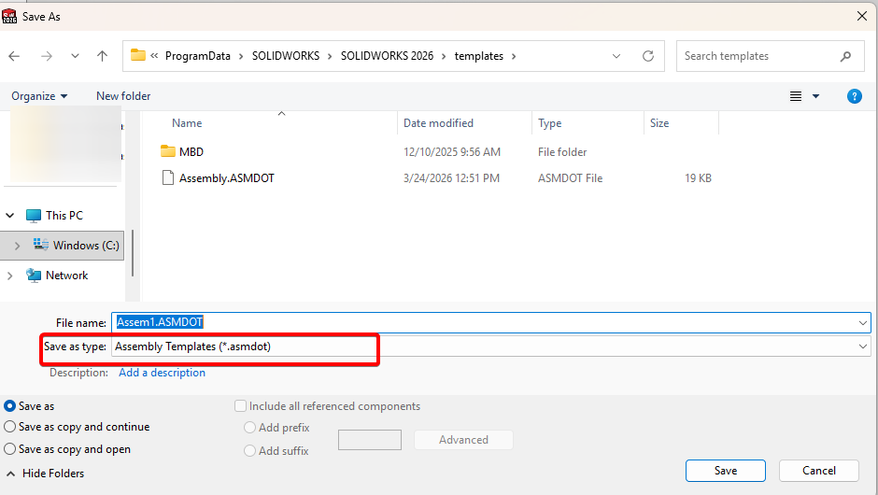The height and width of the screenshot is (495, 878).
Task: Select This PC in navigation pane
Action: [64, 216]
